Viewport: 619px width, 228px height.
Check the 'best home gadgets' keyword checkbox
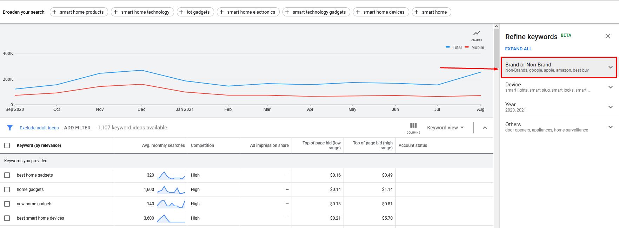(x=7, y=175)
